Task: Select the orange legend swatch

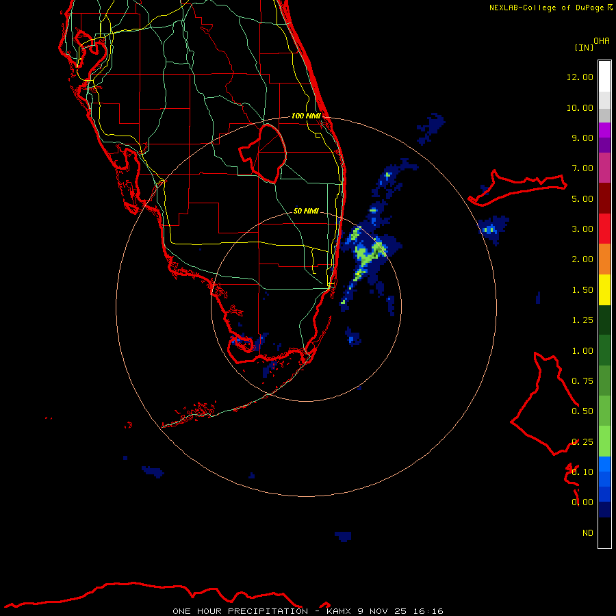Action: [x=604, y=259]
